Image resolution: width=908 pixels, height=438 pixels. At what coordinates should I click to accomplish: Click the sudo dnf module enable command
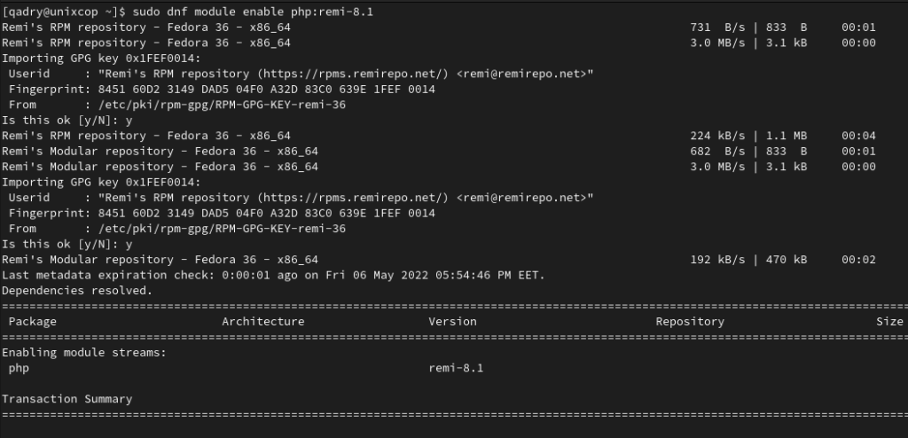(x=253, y=12)
